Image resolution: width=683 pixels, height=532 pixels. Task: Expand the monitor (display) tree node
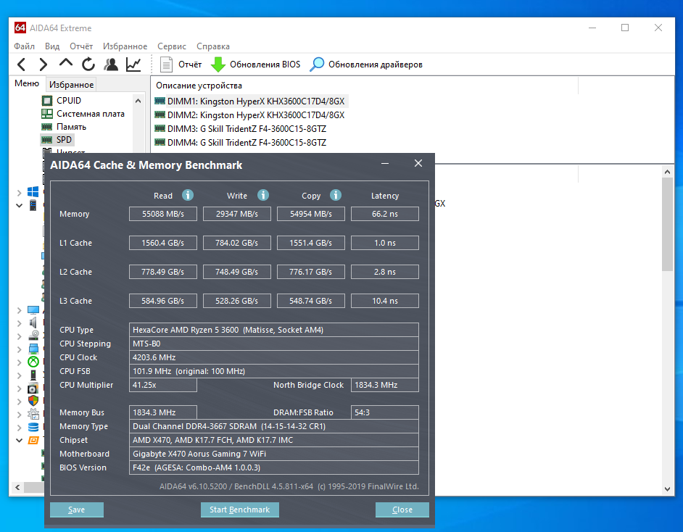coord(19,310)
